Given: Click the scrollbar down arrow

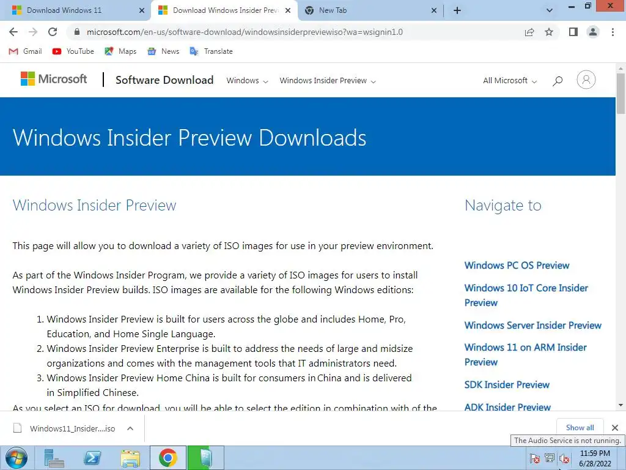Looking at the screenshot, I should pyautogui.click(x=620, y=405).
